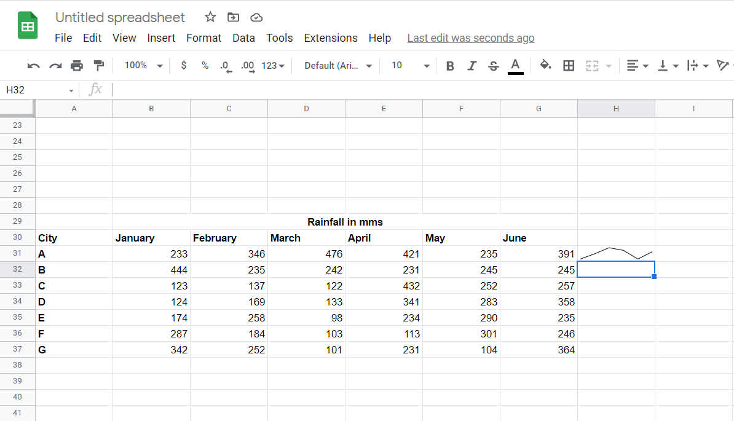Format as currency with dollar icon
Screen dimensions: 734x421
tap(183, 66)
